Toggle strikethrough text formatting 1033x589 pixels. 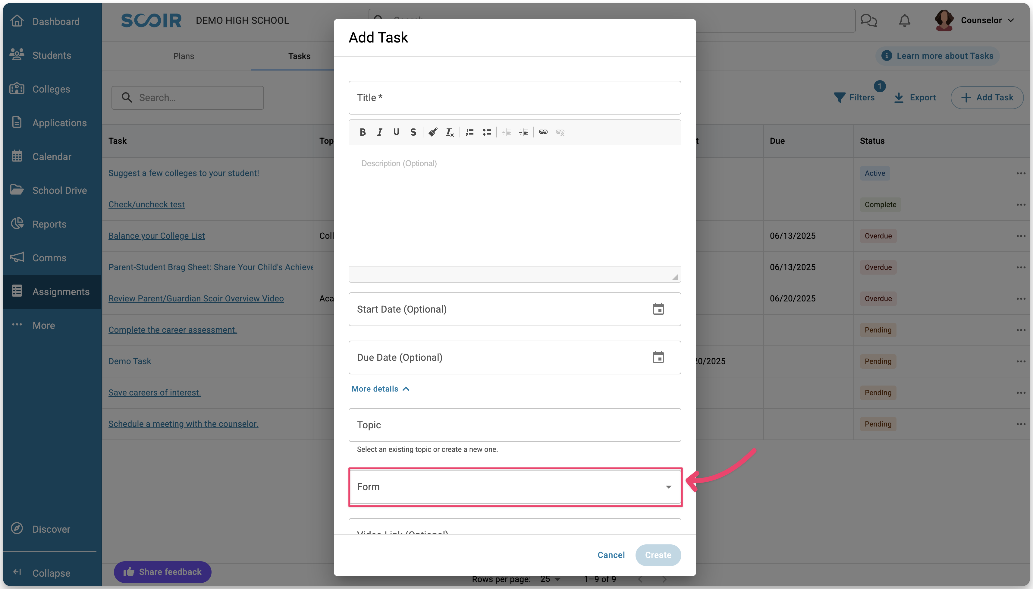tap(413, 132)
